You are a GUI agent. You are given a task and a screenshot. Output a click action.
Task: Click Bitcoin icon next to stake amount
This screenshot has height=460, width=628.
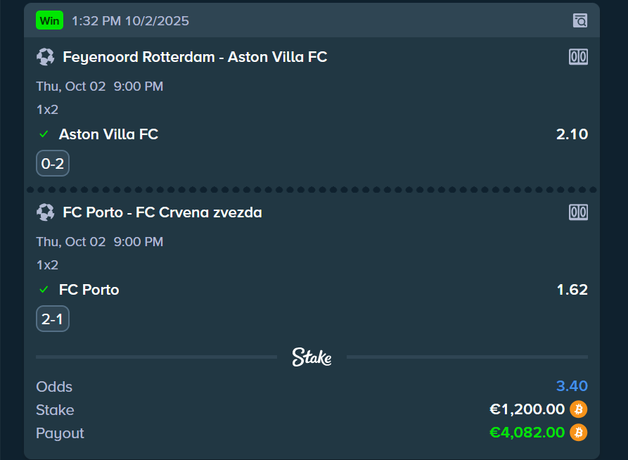tap(578, 409)
